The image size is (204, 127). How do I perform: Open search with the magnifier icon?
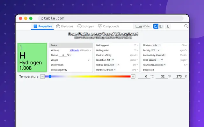[x=186, y=26]
